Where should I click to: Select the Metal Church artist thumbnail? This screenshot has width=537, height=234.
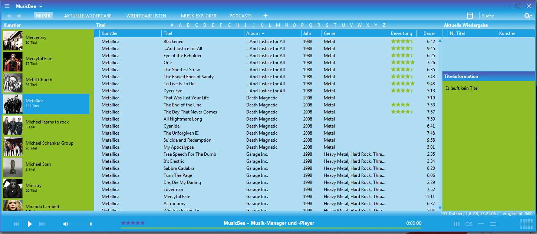point(13,83)
